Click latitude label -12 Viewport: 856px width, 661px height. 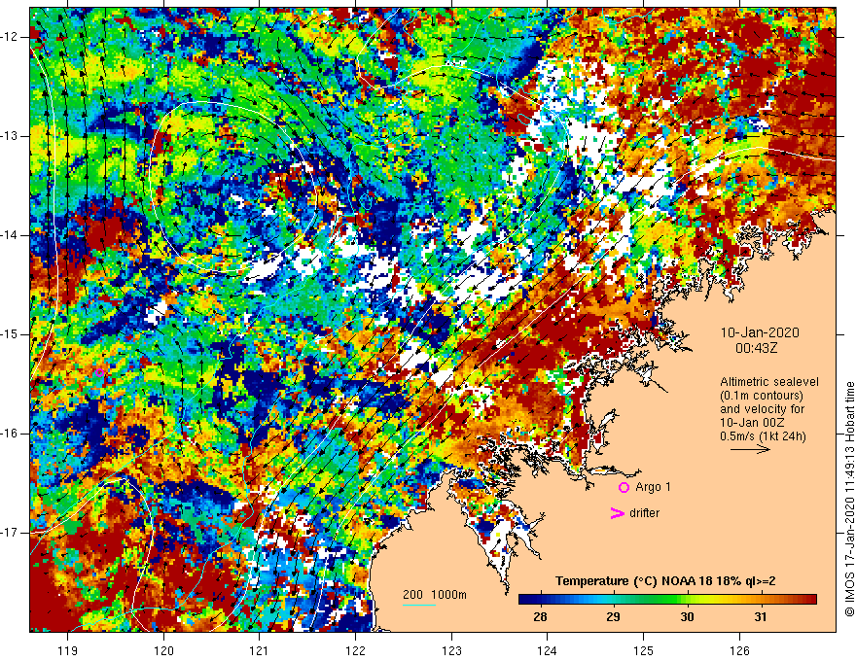[10, 37]
